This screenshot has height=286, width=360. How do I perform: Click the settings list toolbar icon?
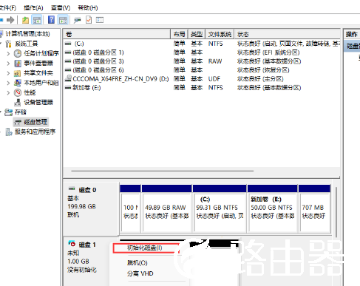pyautogui.click(x=100, y=20)
